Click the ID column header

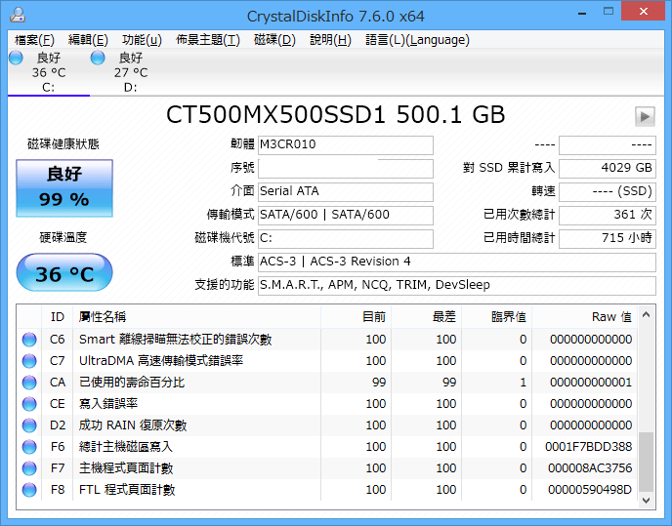pyautogui.click(x=57, y=317)
